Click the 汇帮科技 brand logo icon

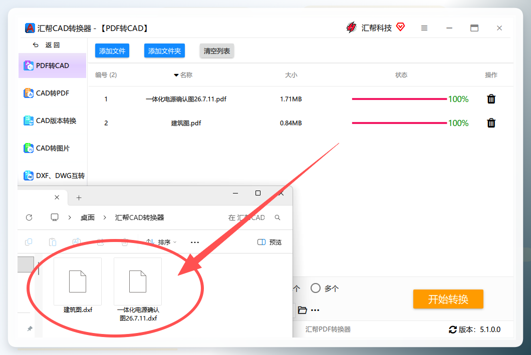(x=352, y=27)
